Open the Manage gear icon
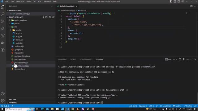The height and width of the screenshot is (111, 198). (x=3, y=101)
